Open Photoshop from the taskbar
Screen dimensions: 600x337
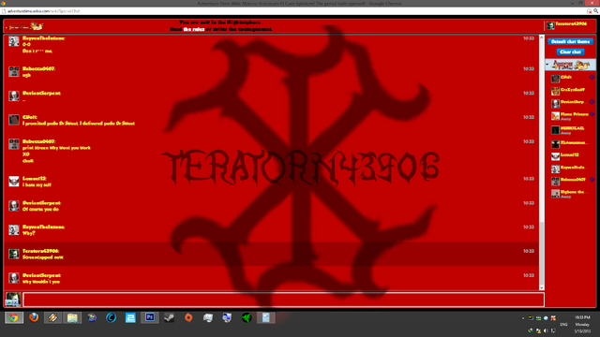coord(150,317)
